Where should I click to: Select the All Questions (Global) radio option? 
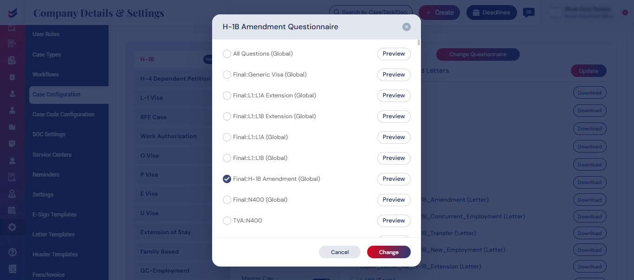coord(227,54)
